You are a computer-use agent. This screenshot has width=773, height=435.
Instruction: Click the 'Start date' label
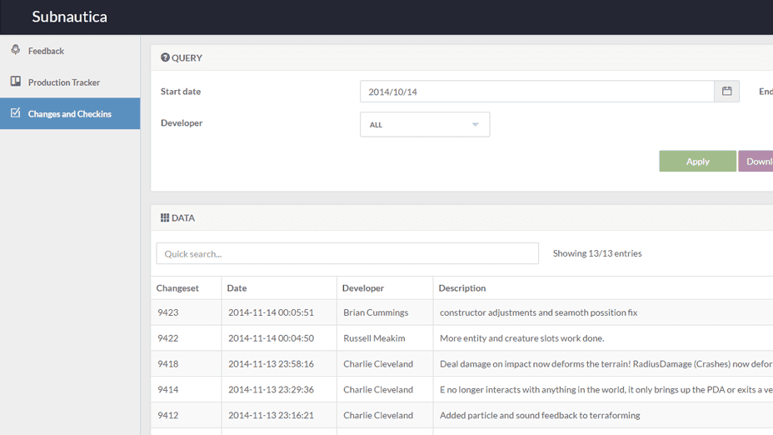181,91
